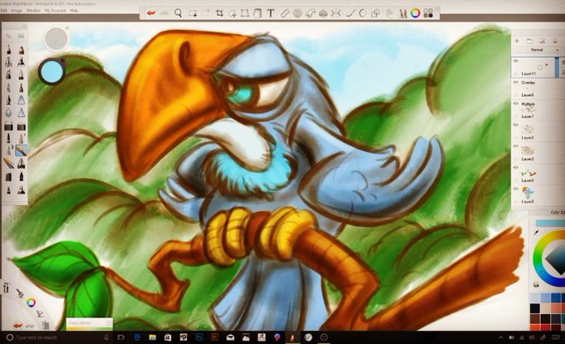565x344 pixels.
Task: Open the Edit menu
Action: pos(3,11)
